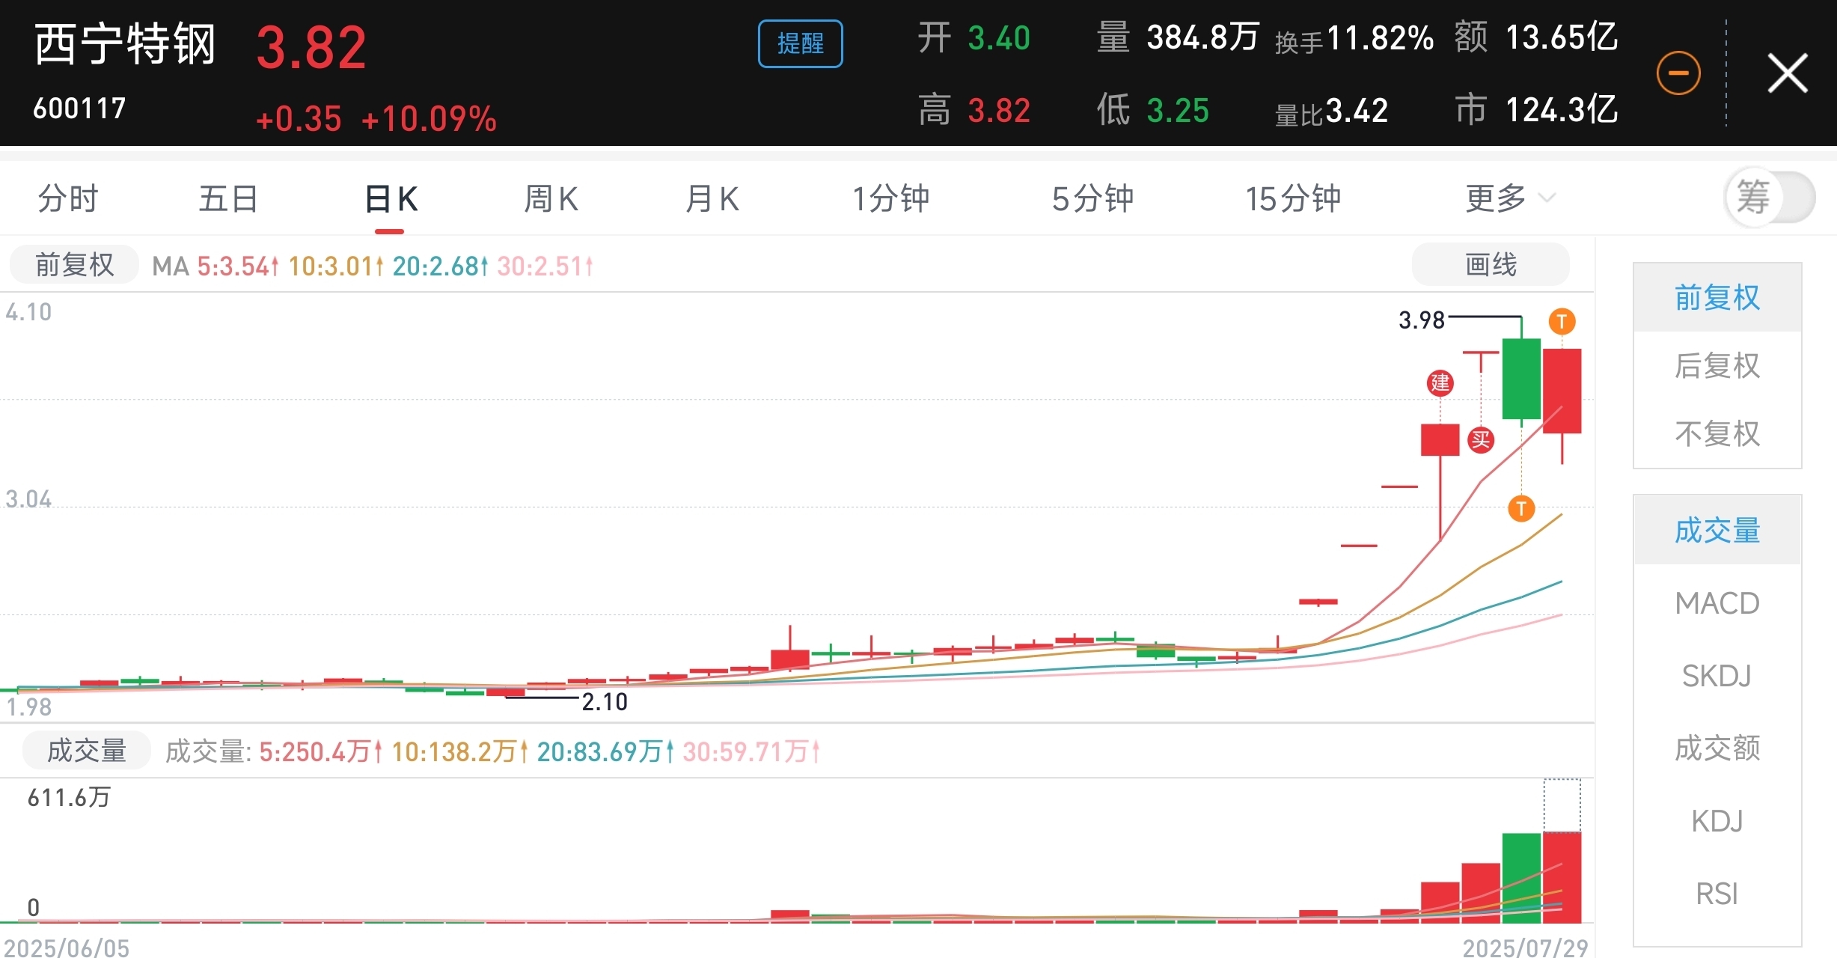This screenshot has height=958, width=1837.
Task: Open the 前复权 selector above the chart
Action: [74, 265]
